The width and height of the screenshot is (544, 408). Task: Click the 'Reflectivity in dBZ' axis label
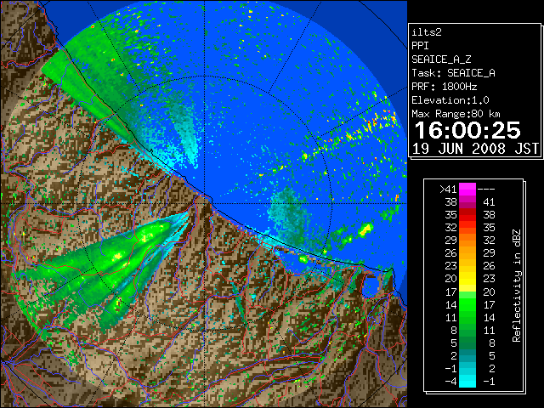click(517, 286)
